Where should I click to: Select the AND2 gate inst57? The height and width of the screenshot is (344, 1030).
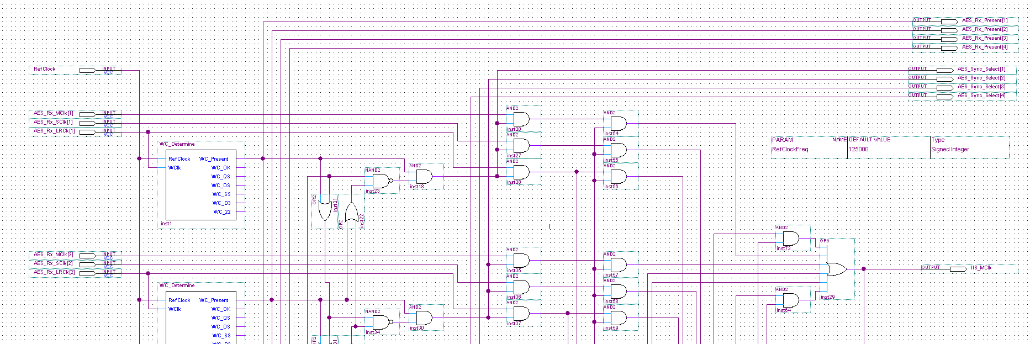pos(620,264)
